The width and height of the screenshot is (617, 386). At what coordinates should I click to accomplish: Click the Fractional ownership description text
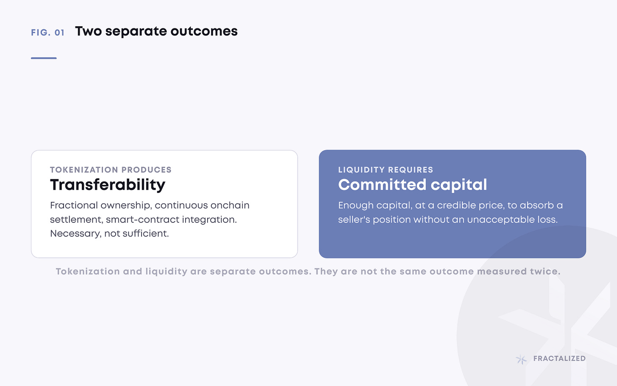point(150,219)
